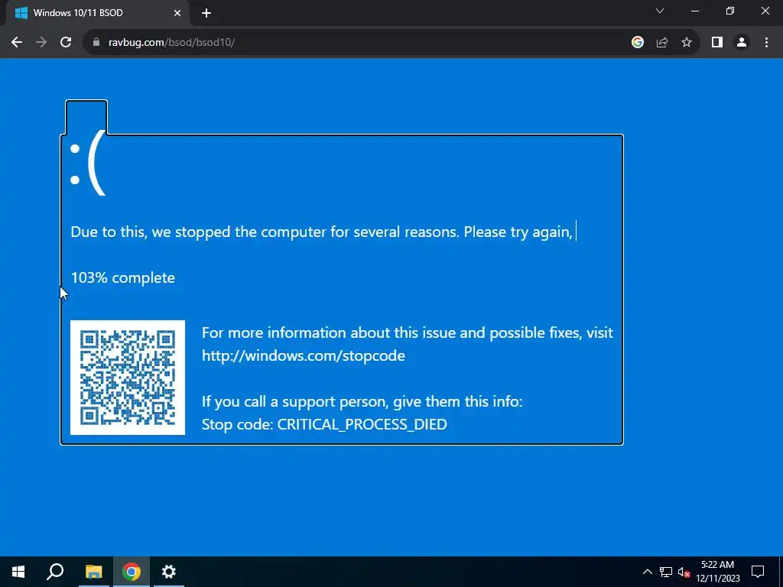Open the clock showing 5:22 AM
Viewport: 783px width, 587px height.
click(717, 572)
